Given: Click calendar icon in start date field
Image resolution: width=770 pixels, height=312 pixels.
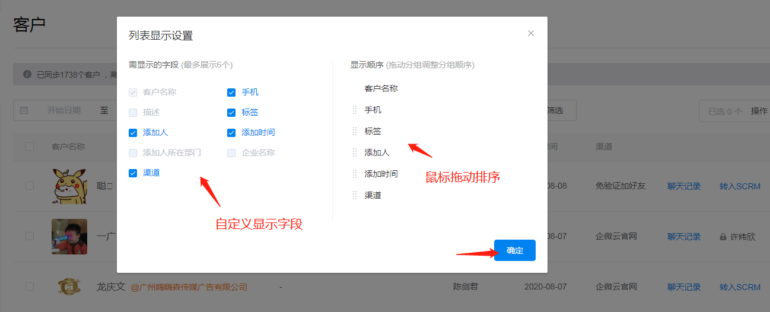Looking at the screenshot, I should pyautogui.click(x=24, y=110).
